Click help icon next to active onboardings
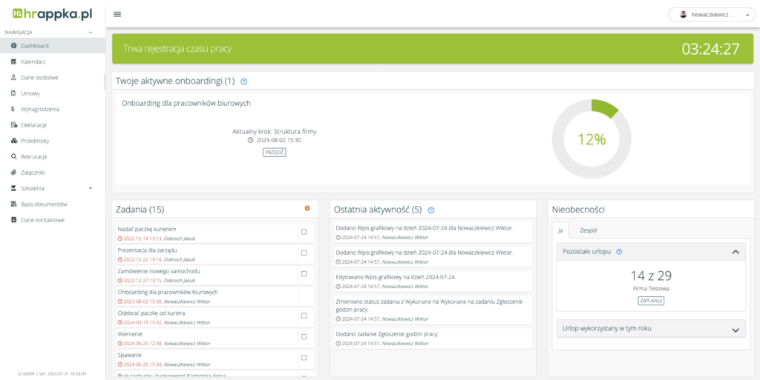760x380 pixels. coord(244,81)
